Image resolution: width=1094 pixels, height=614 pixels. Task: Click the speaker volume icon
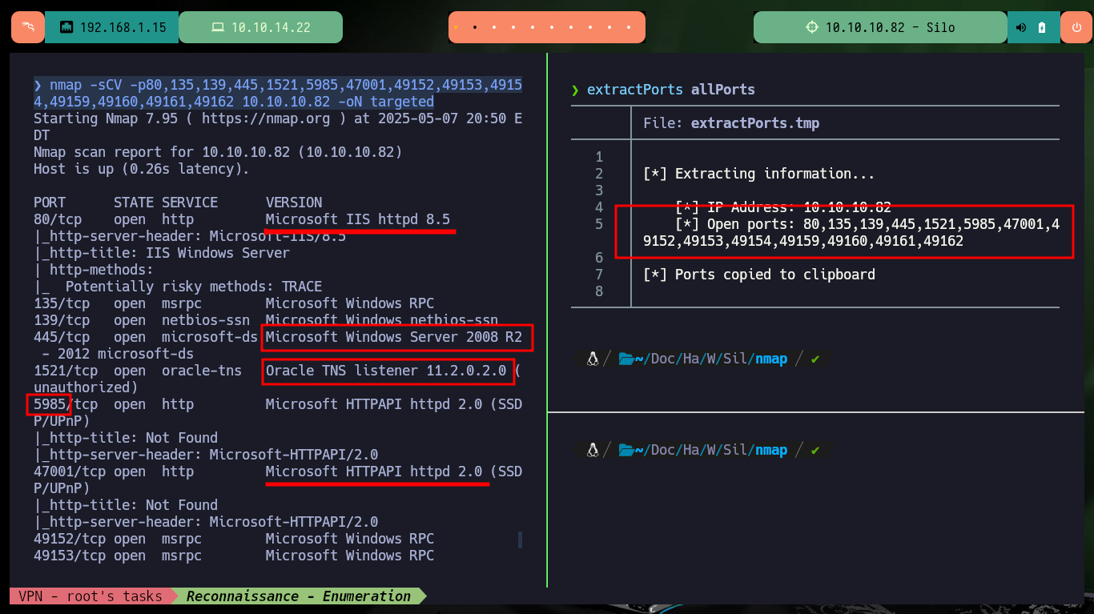click(x=1021, y=27)
